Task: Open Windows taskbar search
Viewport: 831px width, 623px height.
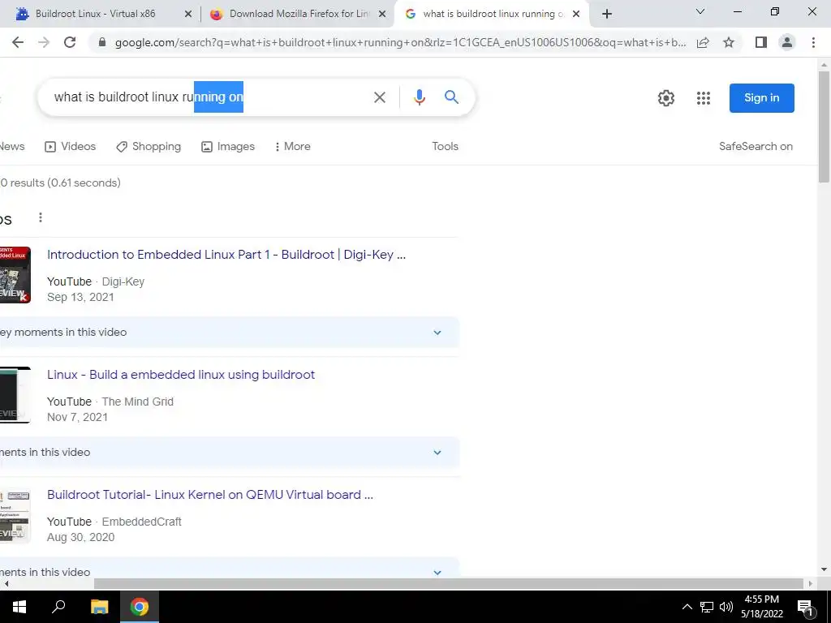Action: tap(58, 607)
